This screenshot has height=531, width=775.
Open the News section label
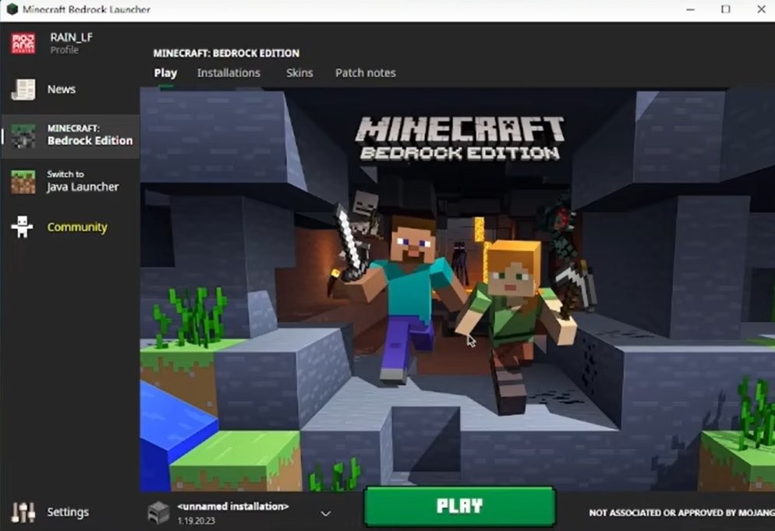tap(62, 90)
